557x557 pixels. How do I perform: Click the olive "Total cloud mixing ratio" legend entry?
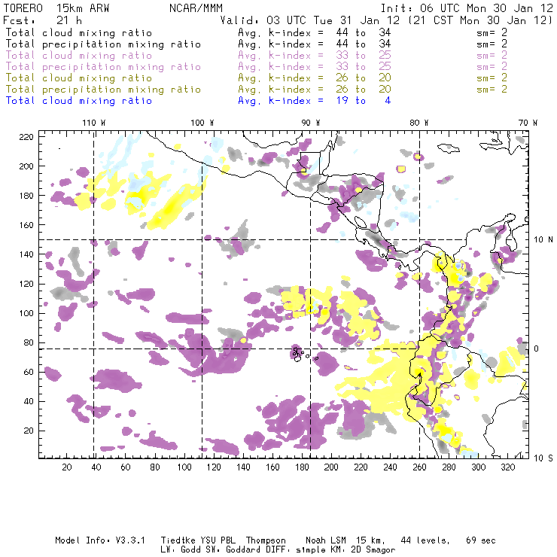pos(79,78)
